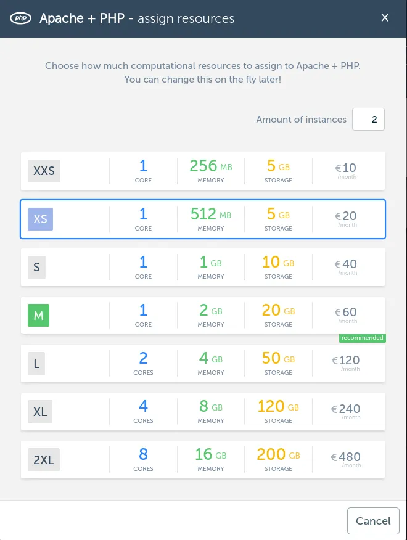Pick the €480 per month plan
Viewport: 407px width, 540px height.
click(346, 459)
